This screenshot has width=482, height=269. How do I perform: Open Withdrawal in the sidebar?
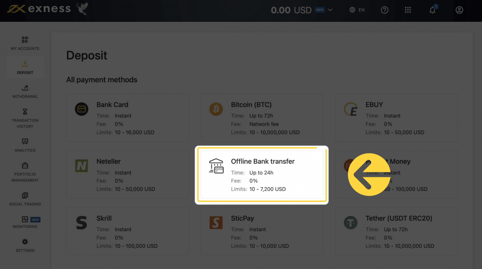25,92
